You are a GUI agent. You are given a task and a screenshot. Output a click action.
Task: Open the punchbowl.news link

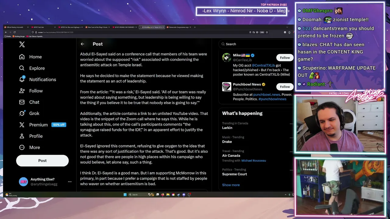(267, 95)
